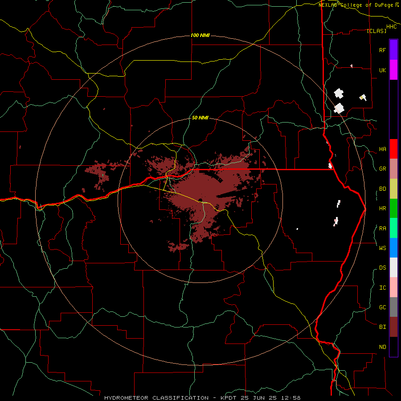Click the 100 NMI range ring label
The height and width of the screenshot is (401, 401).
coord(200,35)
